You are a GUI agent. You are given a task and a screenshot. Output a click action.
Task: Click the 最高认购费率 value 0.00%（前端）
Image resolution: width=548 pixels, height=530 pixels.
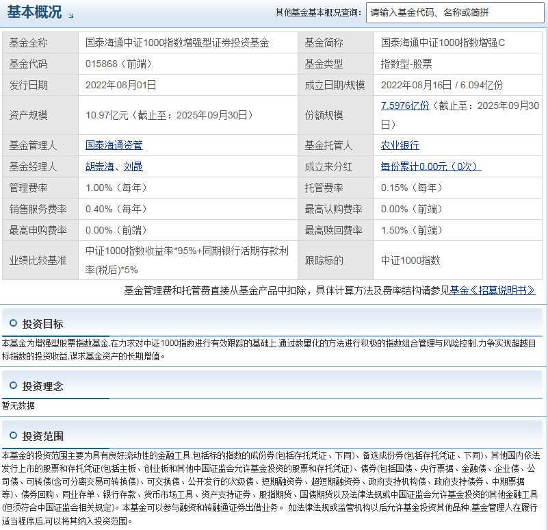click(x=412, y=210)
